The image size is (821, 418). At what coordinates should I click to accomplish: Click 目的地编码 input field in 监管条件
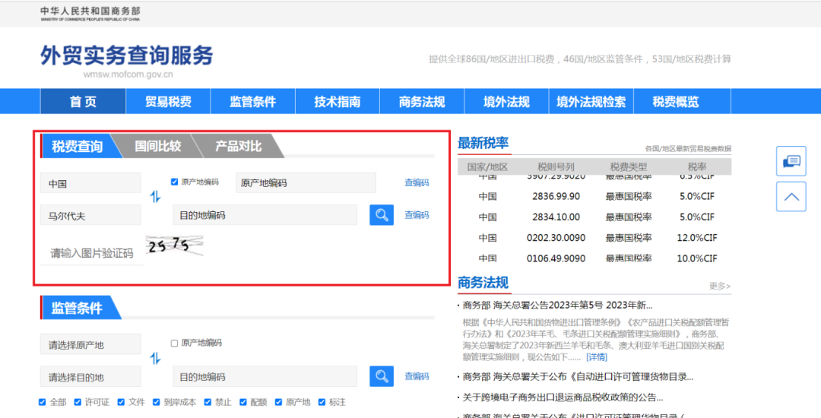coord(265,377)
